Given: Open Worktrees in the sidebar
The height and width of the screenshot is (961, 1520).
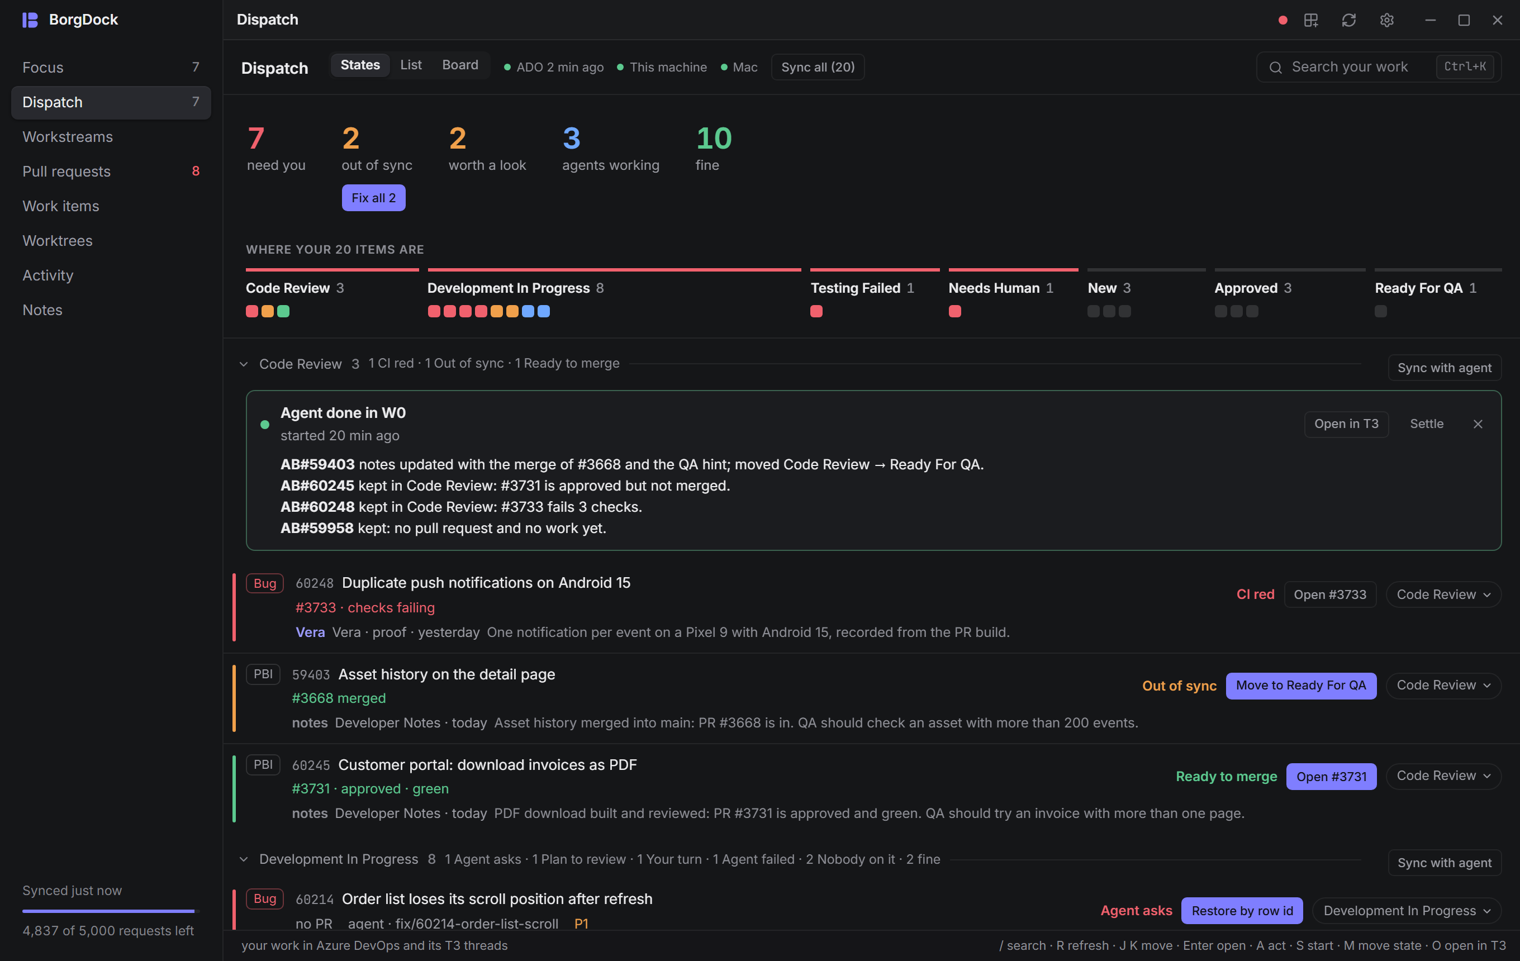Looking at the screenshot, I should tap(111, 241).
